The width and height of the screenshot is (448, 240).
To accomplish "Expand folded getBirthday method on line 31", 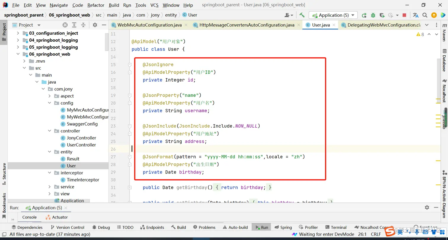I will (x=129, y=187).
